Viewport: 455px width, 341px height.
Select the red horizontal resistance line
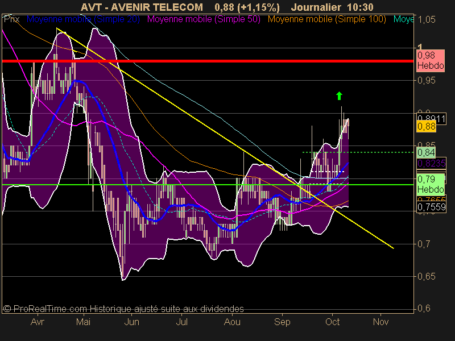tap(208, 61)
